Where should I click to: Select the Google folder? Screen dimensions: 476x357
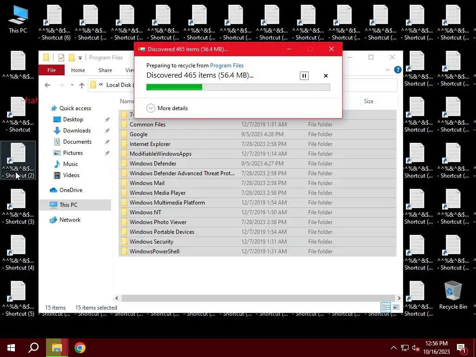click(x=258, y=134)
